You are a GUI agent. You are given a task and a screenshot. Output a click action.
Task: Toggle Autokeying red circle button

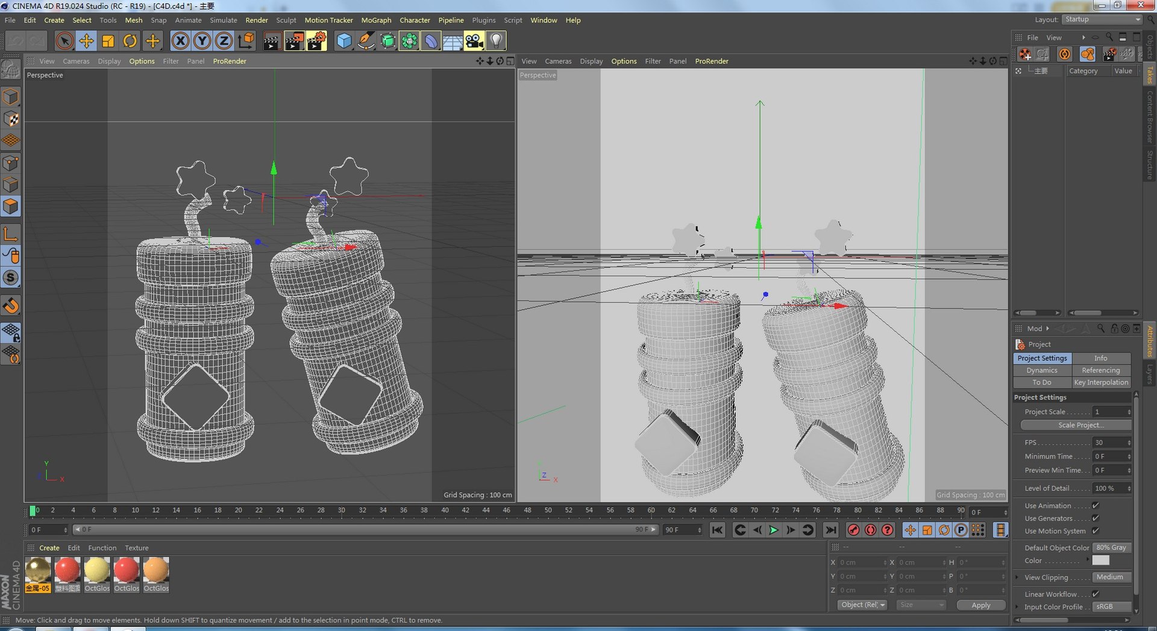870,530
